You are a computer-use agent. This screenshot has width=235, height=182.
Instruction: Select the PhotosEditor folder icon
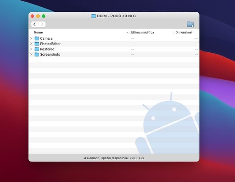37,44
